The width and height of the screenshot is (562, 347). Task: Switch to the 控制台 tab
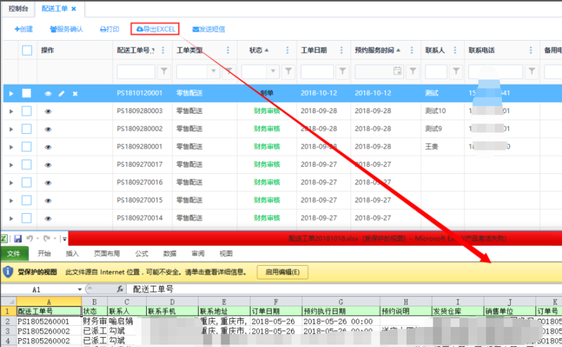(18, 9)
